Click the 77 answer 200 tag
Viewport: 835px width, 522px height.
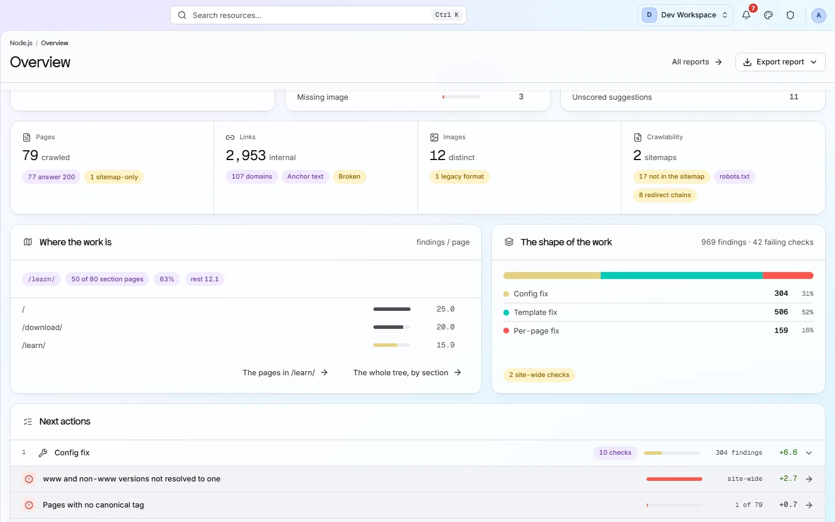pos(52,177)
